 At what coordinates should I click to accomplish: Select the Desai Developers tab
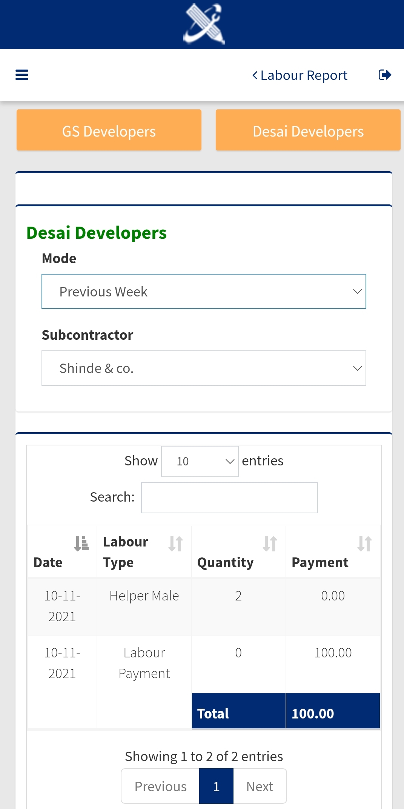pyautogui.click(x=308, y=130)
